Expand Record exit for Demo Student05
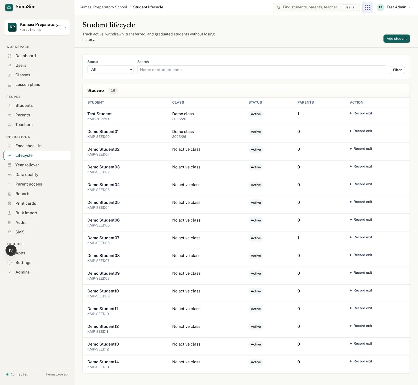The image size is (418, 385). click(x=361, y=202)
